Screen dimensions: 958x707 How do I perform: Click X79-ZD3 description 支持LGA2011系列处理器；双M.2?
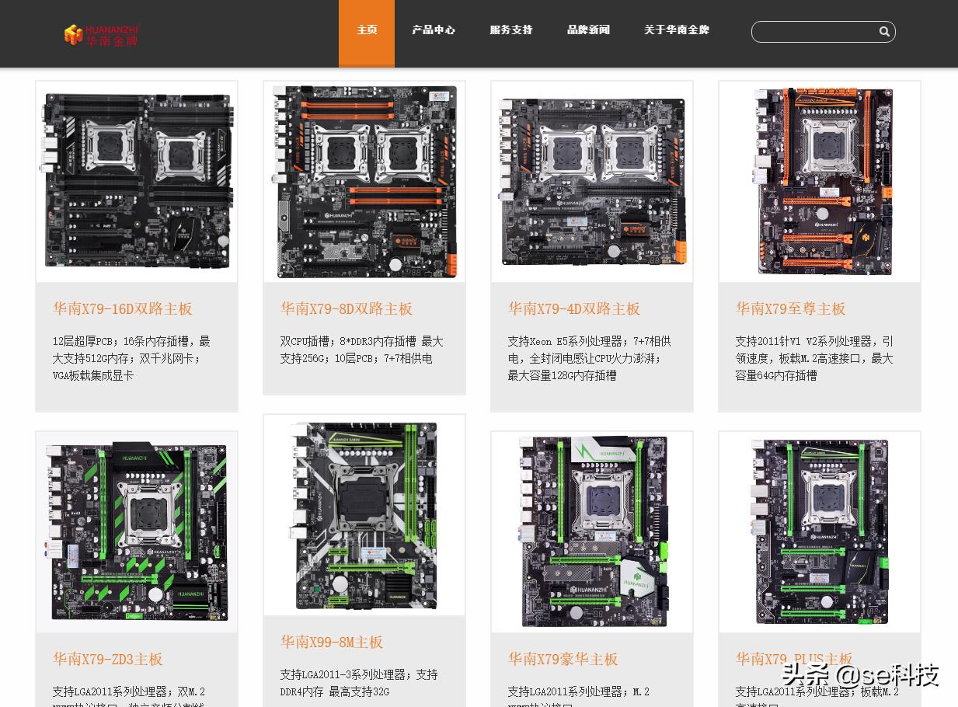tap(129, 698)
